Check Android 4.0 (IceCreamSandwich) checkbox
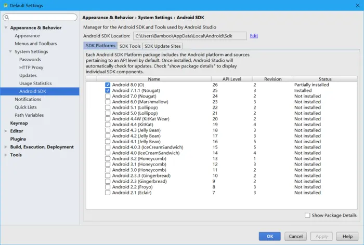Viewport: 364px width, 245px height. pyautogui.click(x=108, y=153)
